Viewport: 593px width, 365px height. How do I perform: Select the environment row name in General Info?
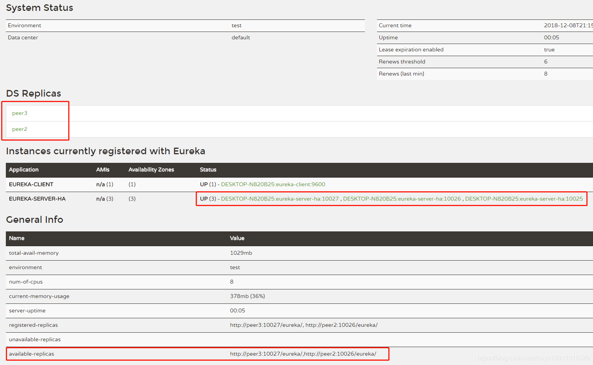point(25,267)
